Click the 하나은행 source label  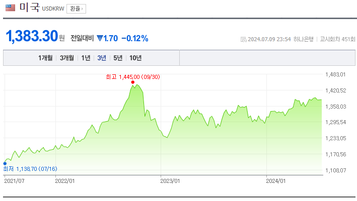(304, 39)
